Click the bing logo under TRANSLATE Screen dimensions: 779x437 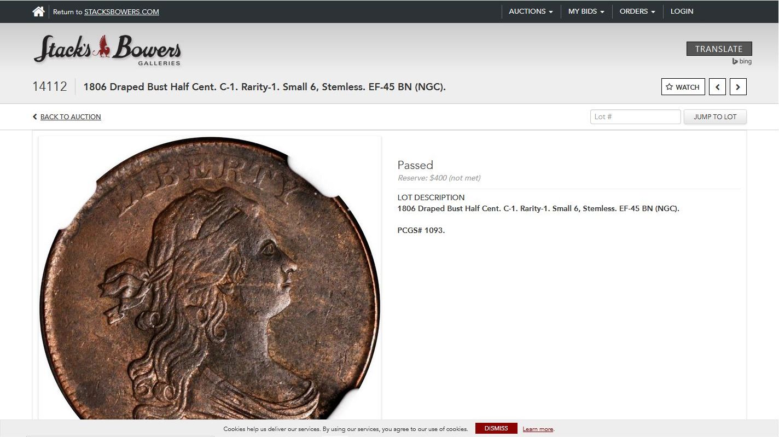742,61
